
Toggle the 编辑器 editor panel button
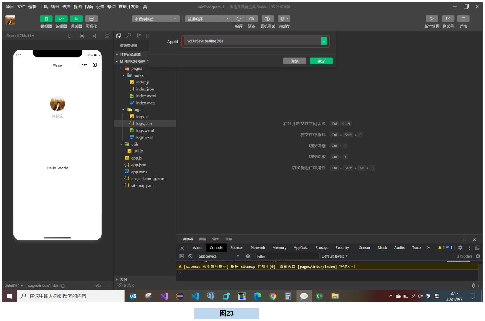click(61, 19)
